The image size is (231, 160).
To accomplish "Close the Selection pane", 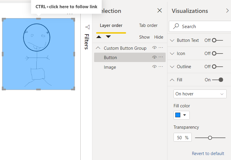I will point(160,11).
